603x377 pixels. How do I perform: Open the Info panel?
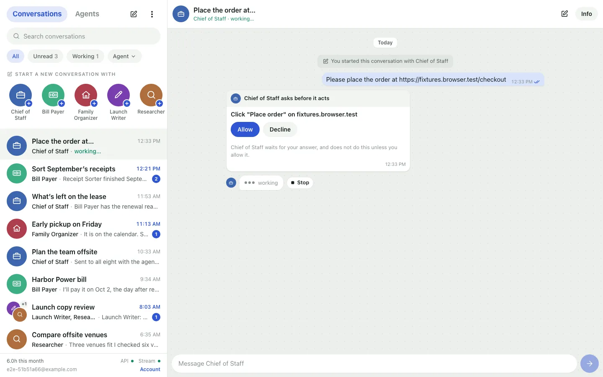(x=586, y=14)
